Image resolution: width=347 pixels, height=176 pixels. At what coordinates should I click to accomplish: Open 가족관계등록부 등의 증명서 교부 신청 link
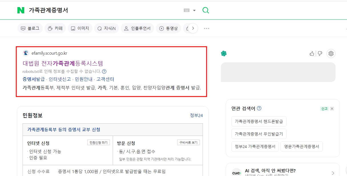(64, 130)
